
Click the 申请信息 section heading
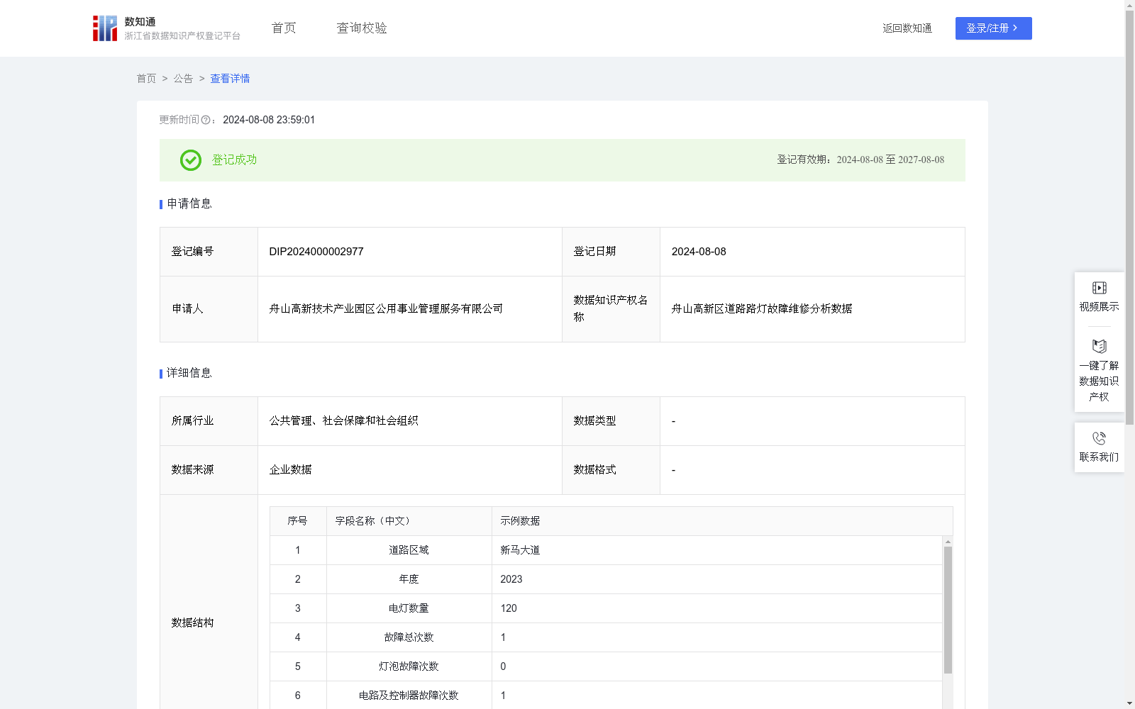click(189, 204)
